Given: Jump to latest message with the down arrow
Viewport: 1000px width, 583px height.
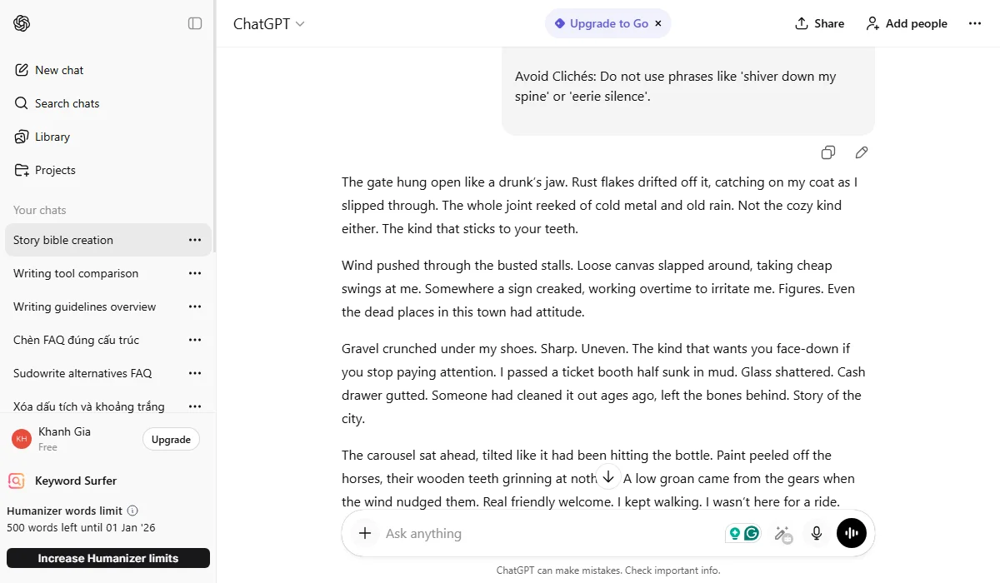Looking at the screenshot, I should [x=608, y=476].
